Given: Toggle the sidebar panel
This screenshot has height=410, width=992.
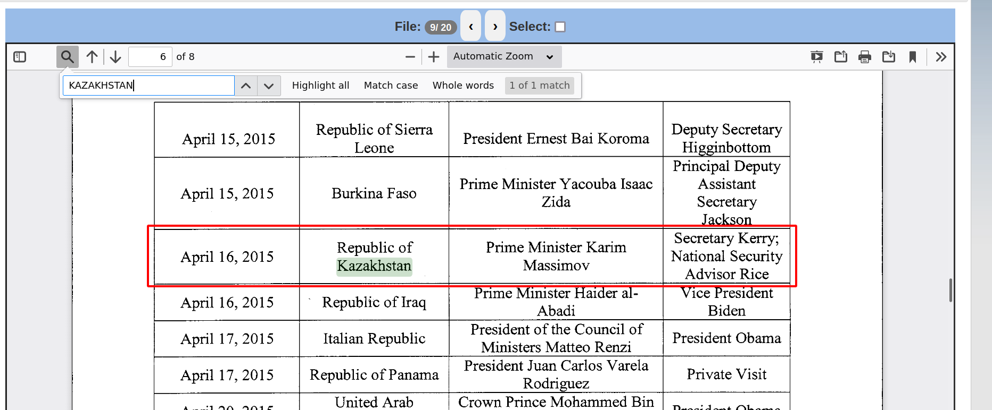Looking at the screenshot, I should [x=20, y=57].
